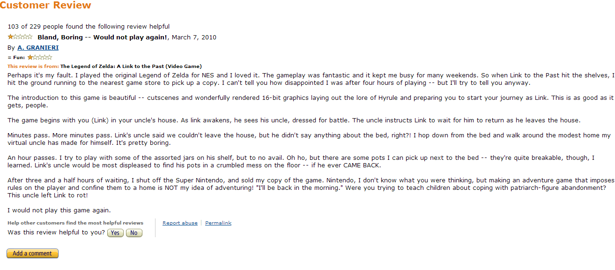The height and width of the screenshot is (270, 615).
Task: Click the Customer Review heading
Action: (x=45, y=6)
